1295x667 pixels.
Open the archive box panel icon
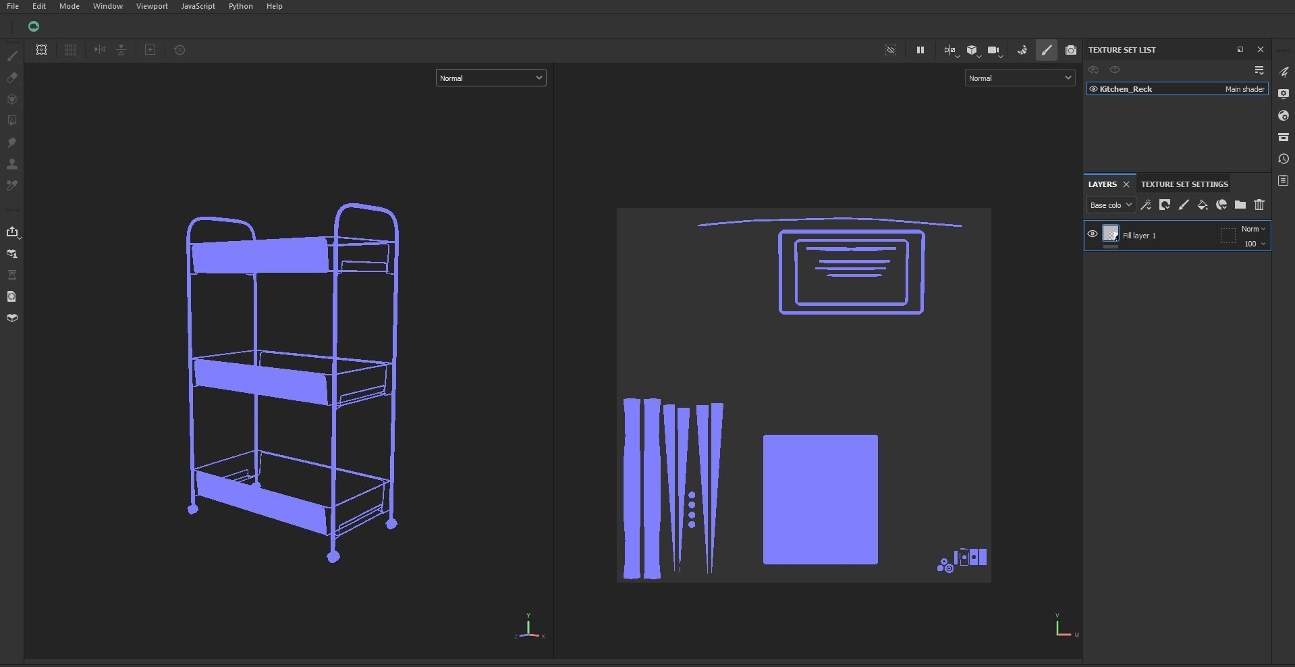click(1284, 137)
